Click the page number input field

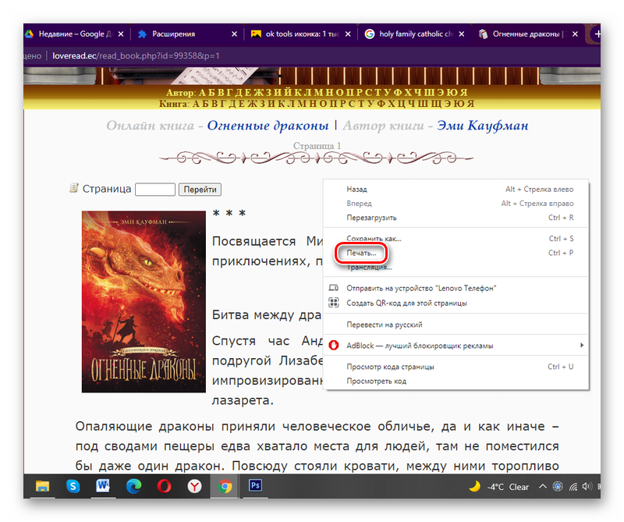pos(154,189)
